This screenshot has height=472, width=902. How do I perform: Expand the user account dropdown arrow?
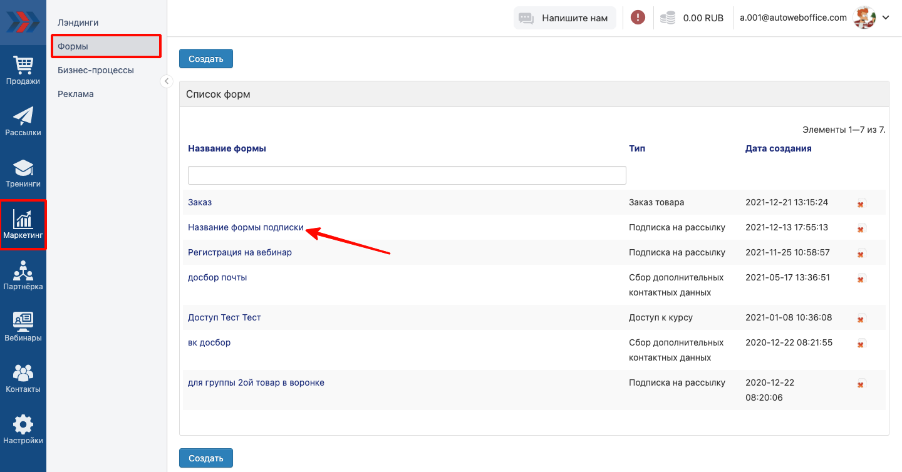coord(886,18)
